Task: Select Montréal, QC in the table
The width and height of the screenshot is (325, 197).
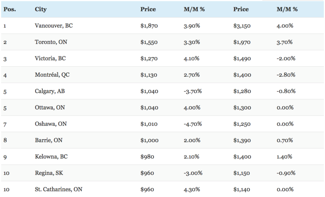Action: (52, 75)
